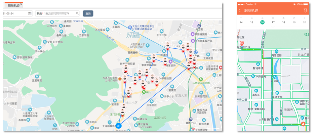Click the 查询 query button

tap(88, 13)
